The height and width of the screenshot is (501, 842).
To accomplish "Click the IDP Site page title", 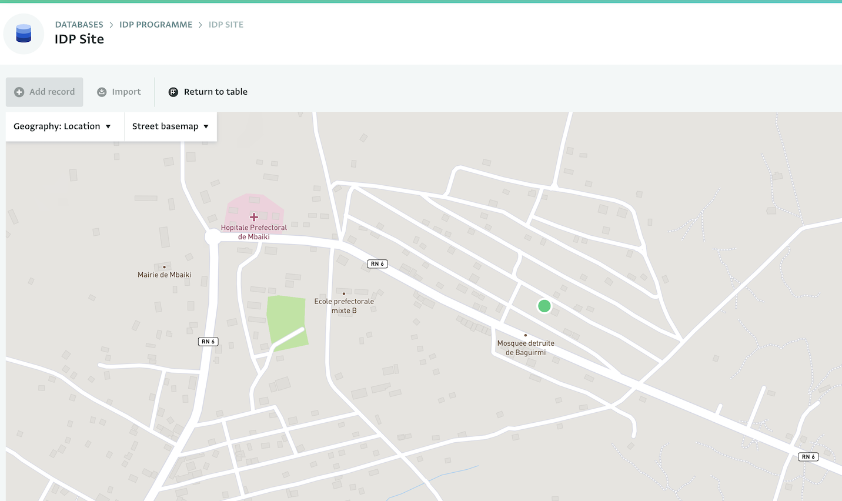I will coord(79,39).
